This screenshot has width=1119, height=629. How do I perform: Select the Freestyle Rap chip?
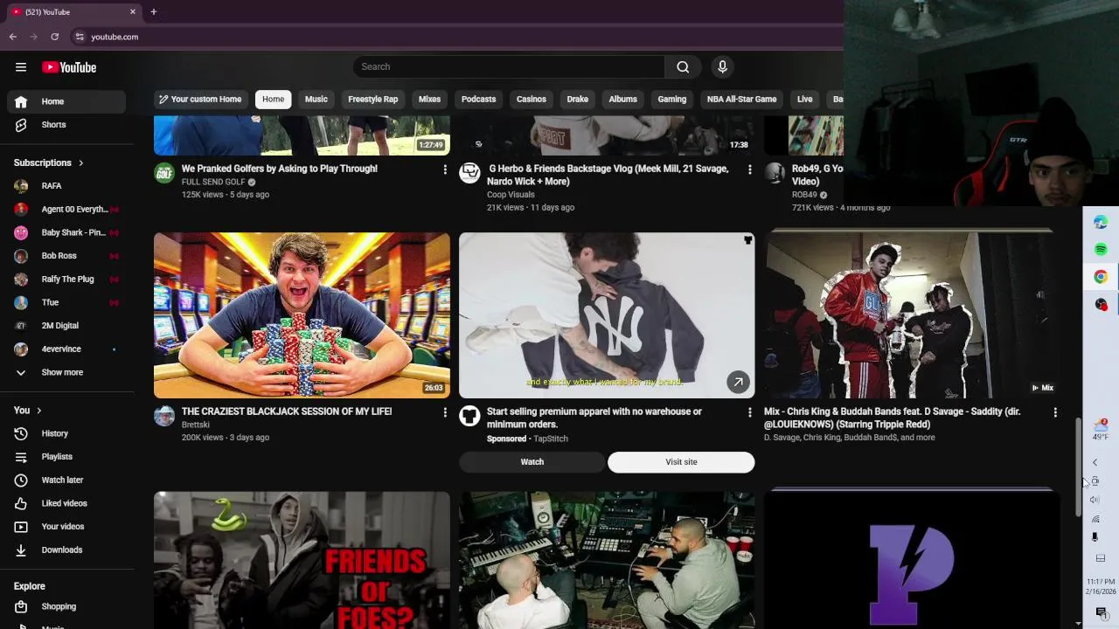tap(373, 99)
